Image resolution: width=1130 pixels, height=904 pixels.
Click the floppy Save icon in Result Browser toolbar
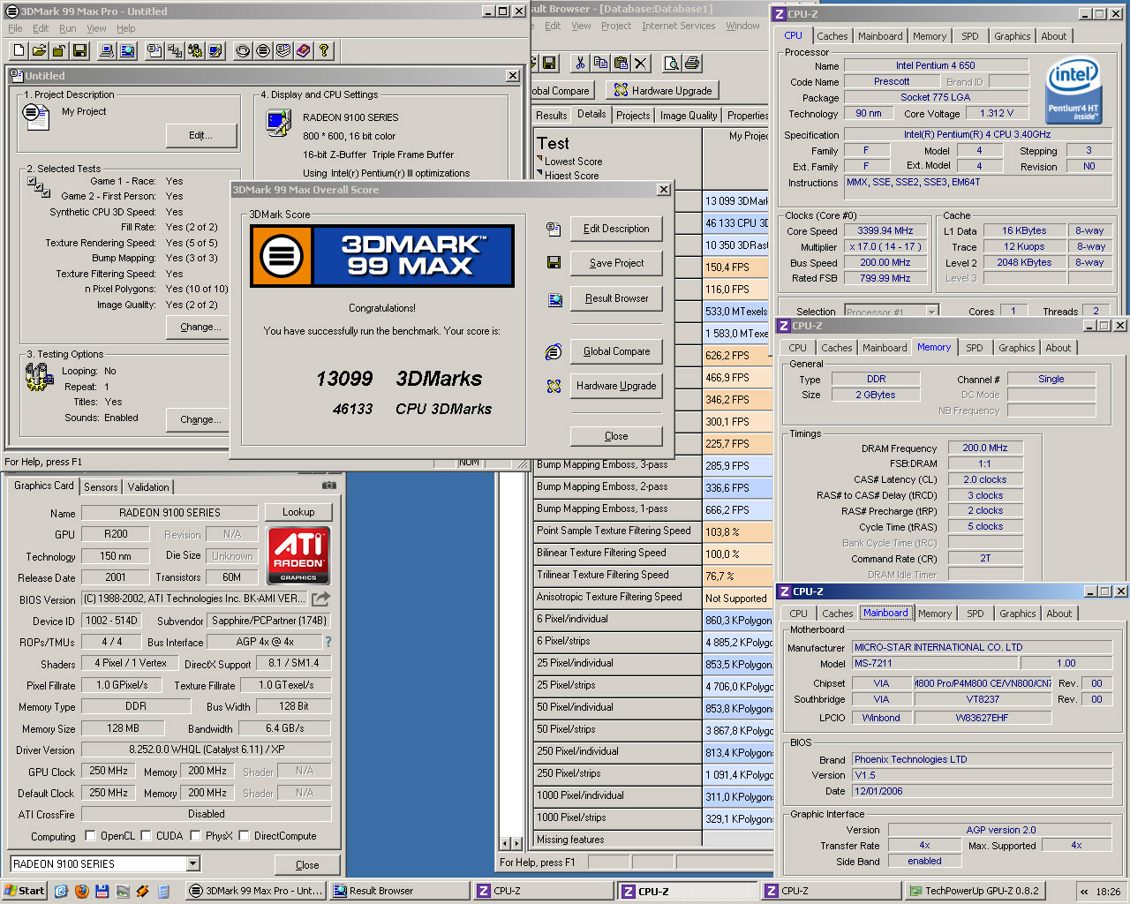(x=549, y=63)
